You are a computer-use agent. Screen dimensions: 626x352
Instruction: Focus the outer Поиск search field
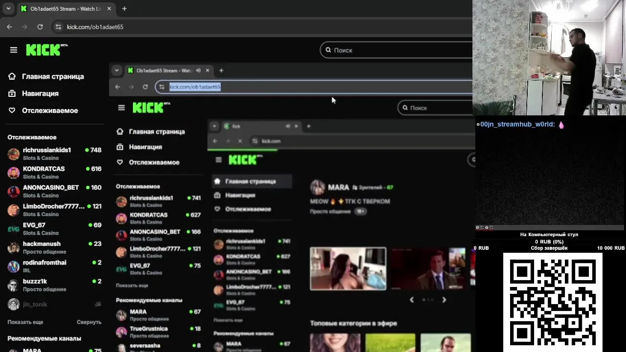(397, 50)
